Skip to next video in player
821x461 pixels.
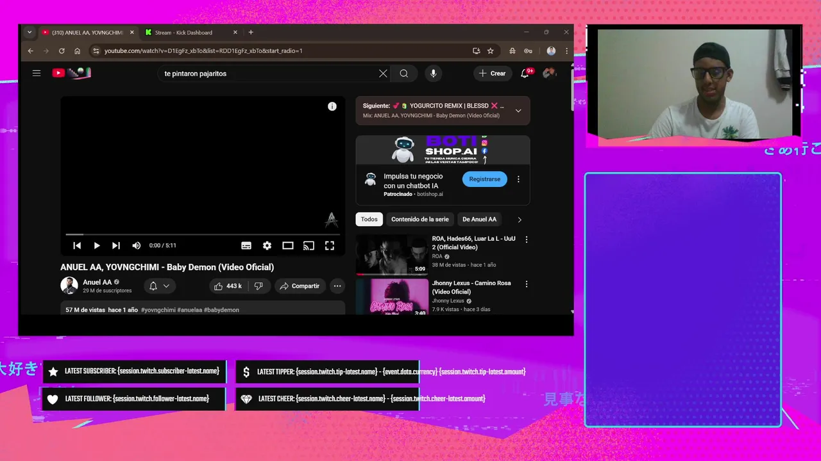click(116, 245)
